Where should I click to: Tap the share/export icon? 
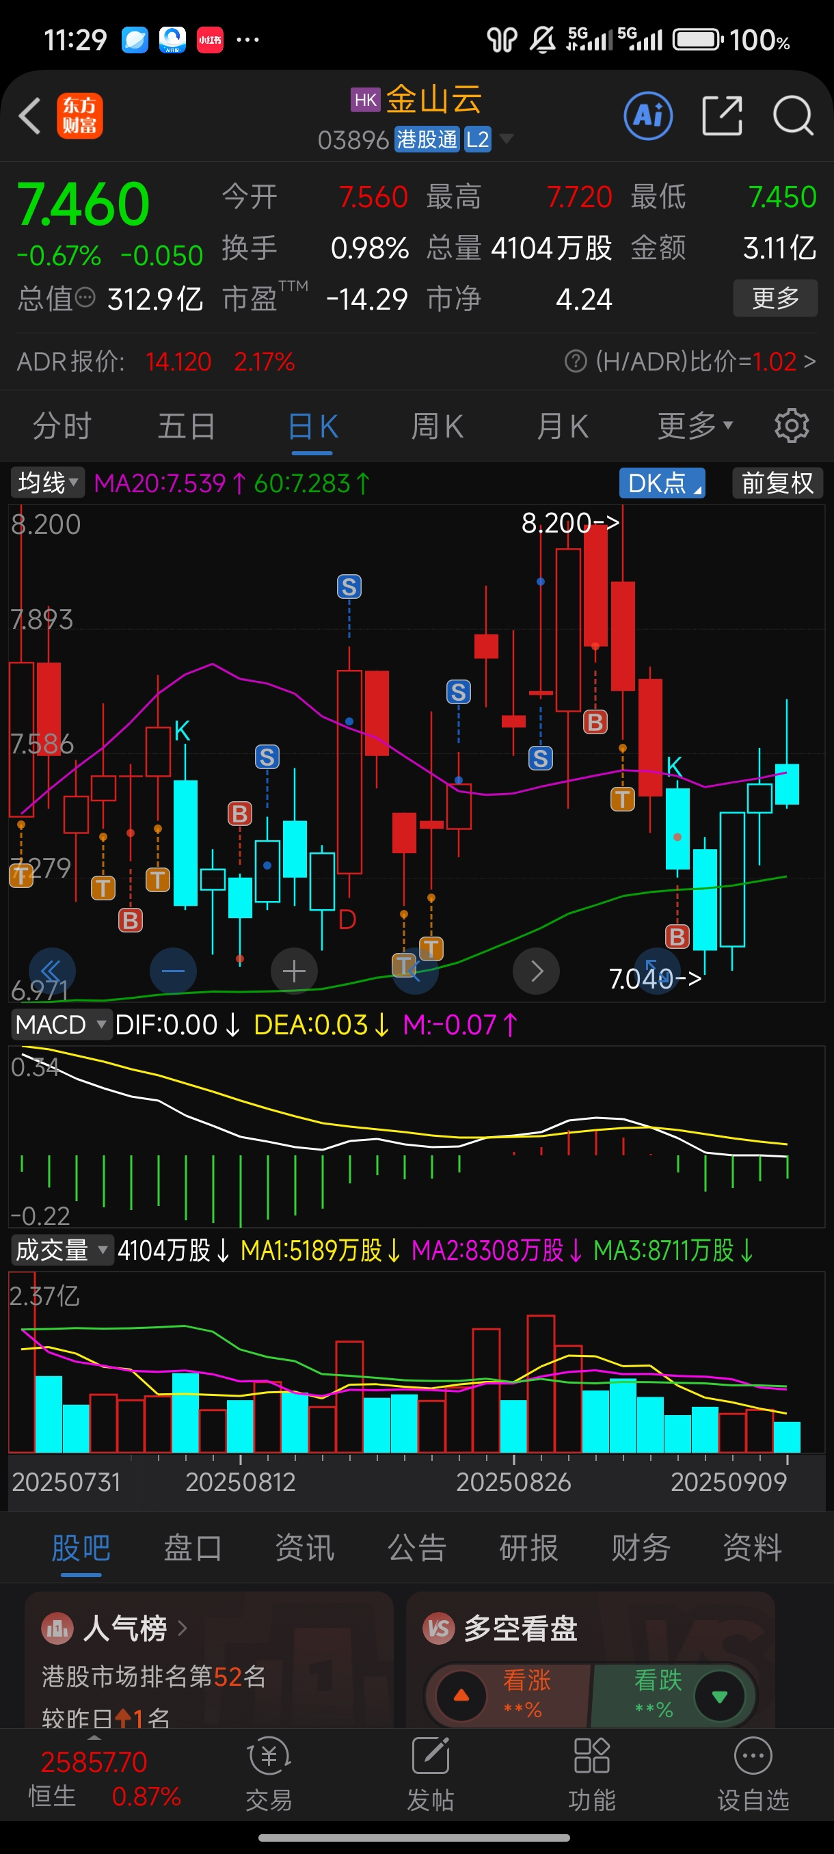pos(722,115)
